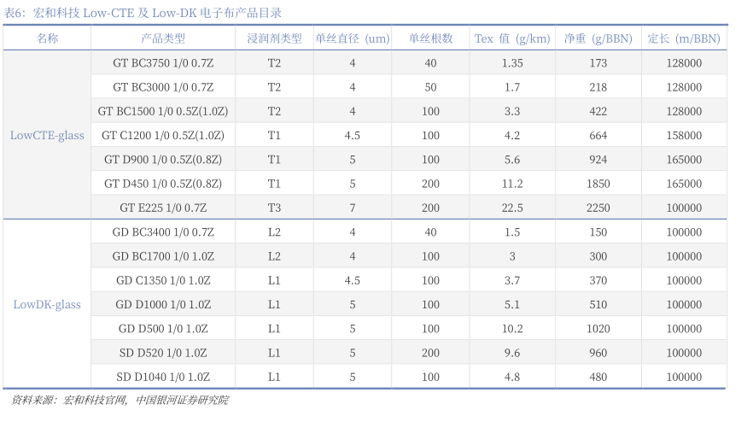Select the LowDK-glass category cell
The width and height of the screenshot is (747, 422).
pyautogui.click(x=47, y=304)
